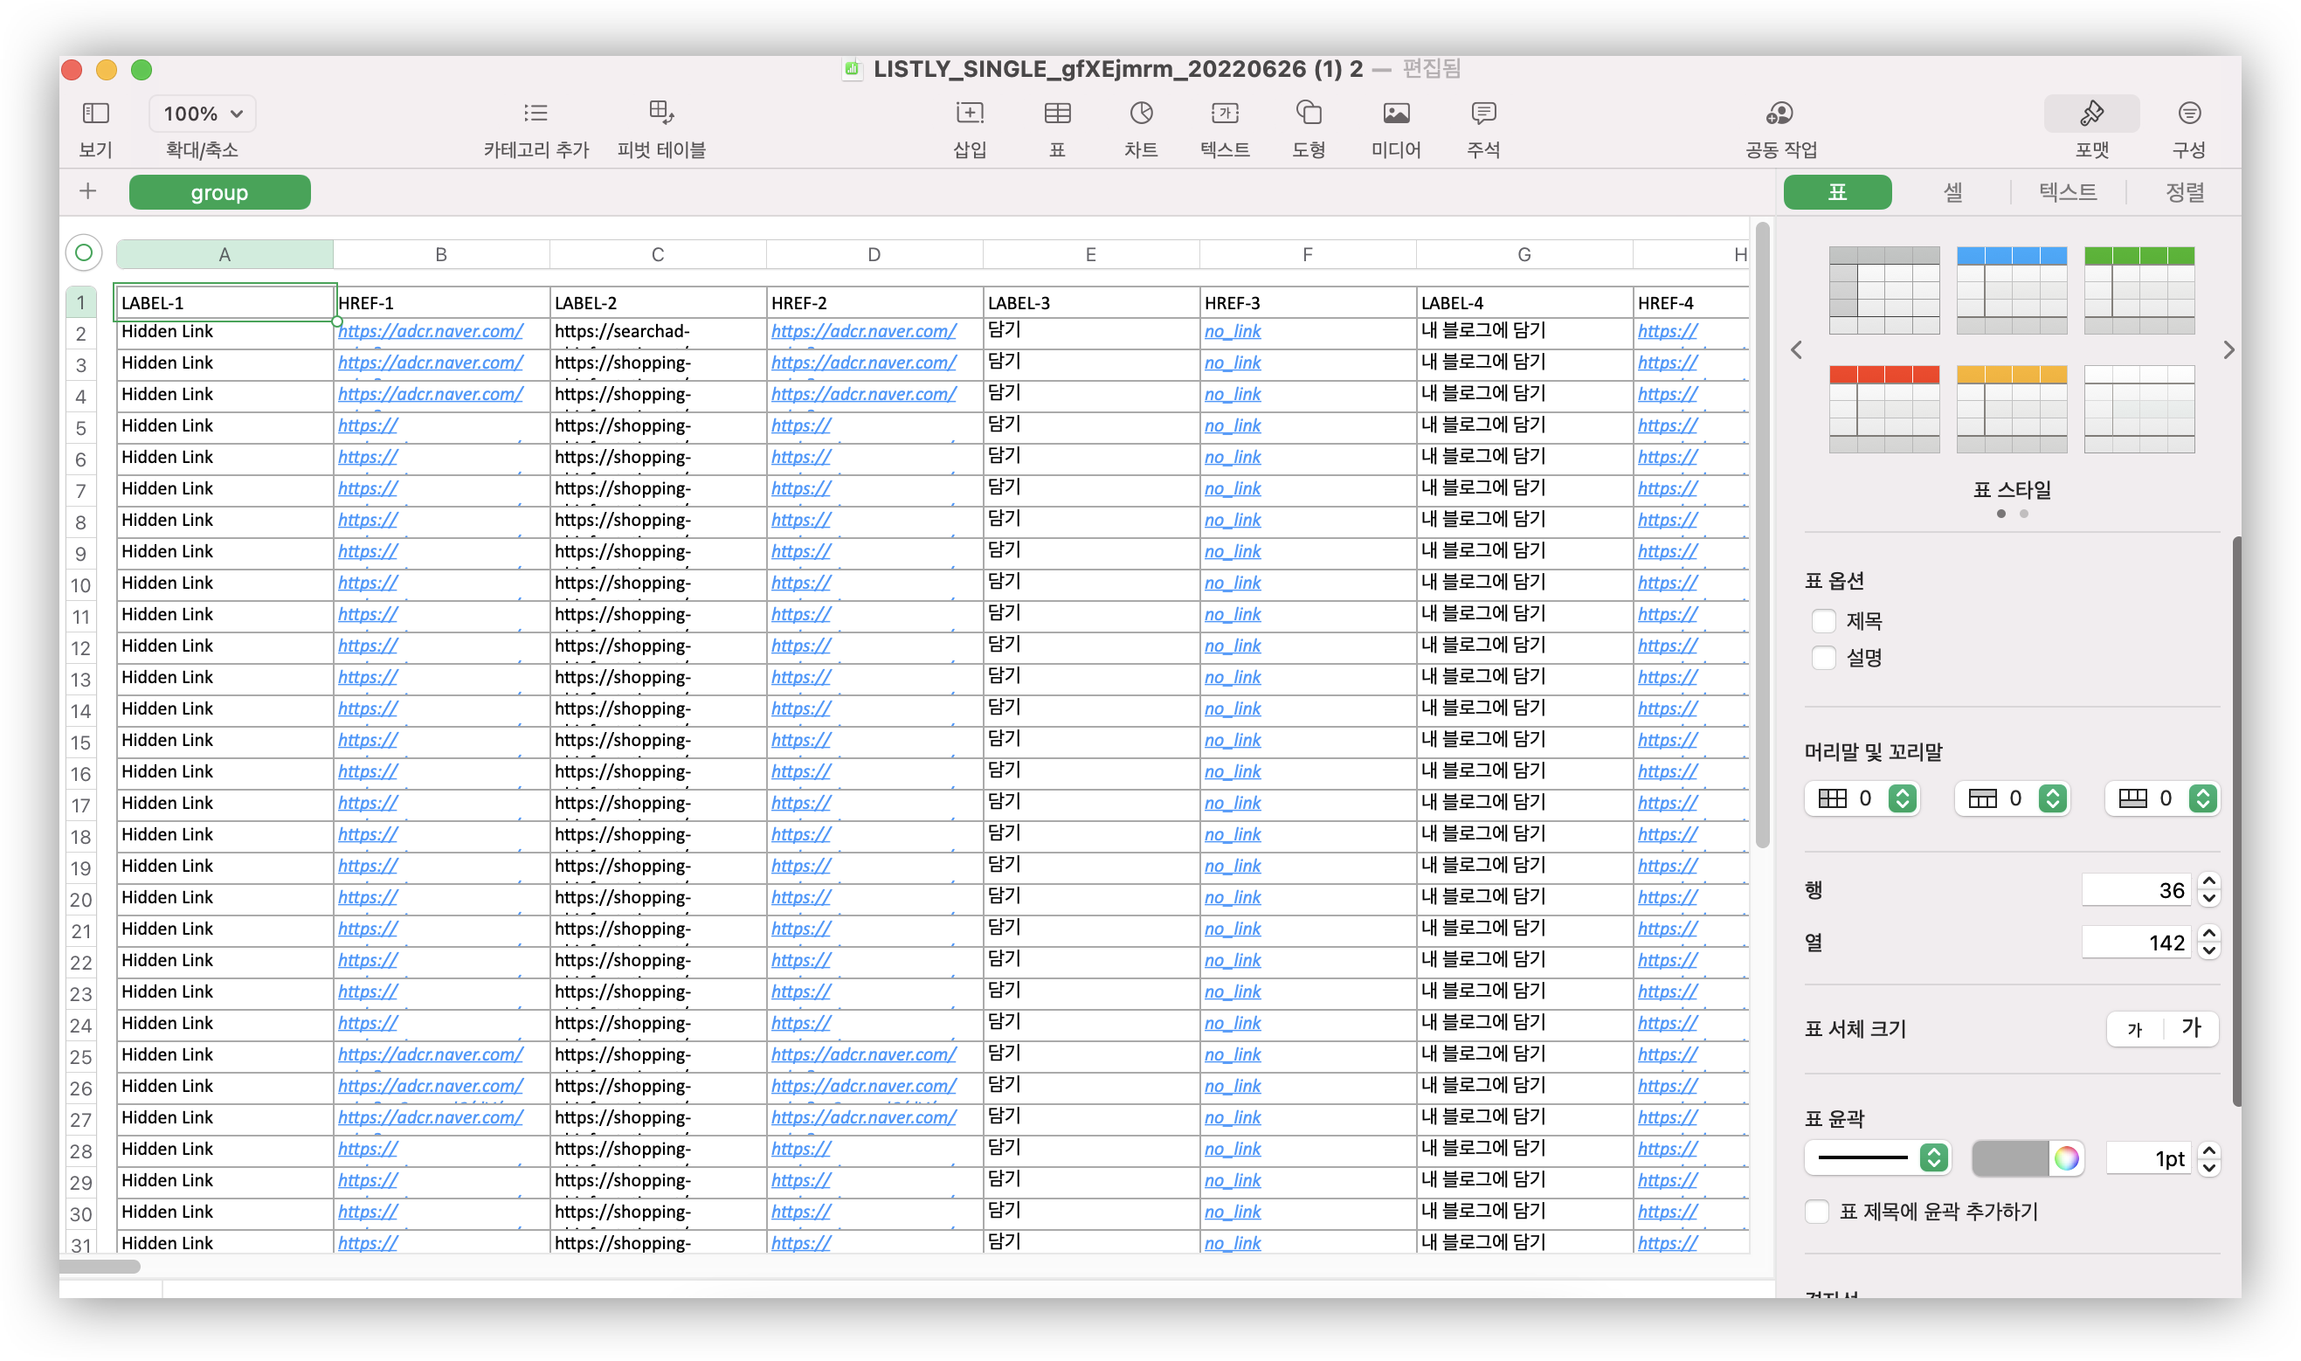2301x1361 pixels.
Task: Open the table outline color wheel picker
Action: click(x=2065, y=1157)
